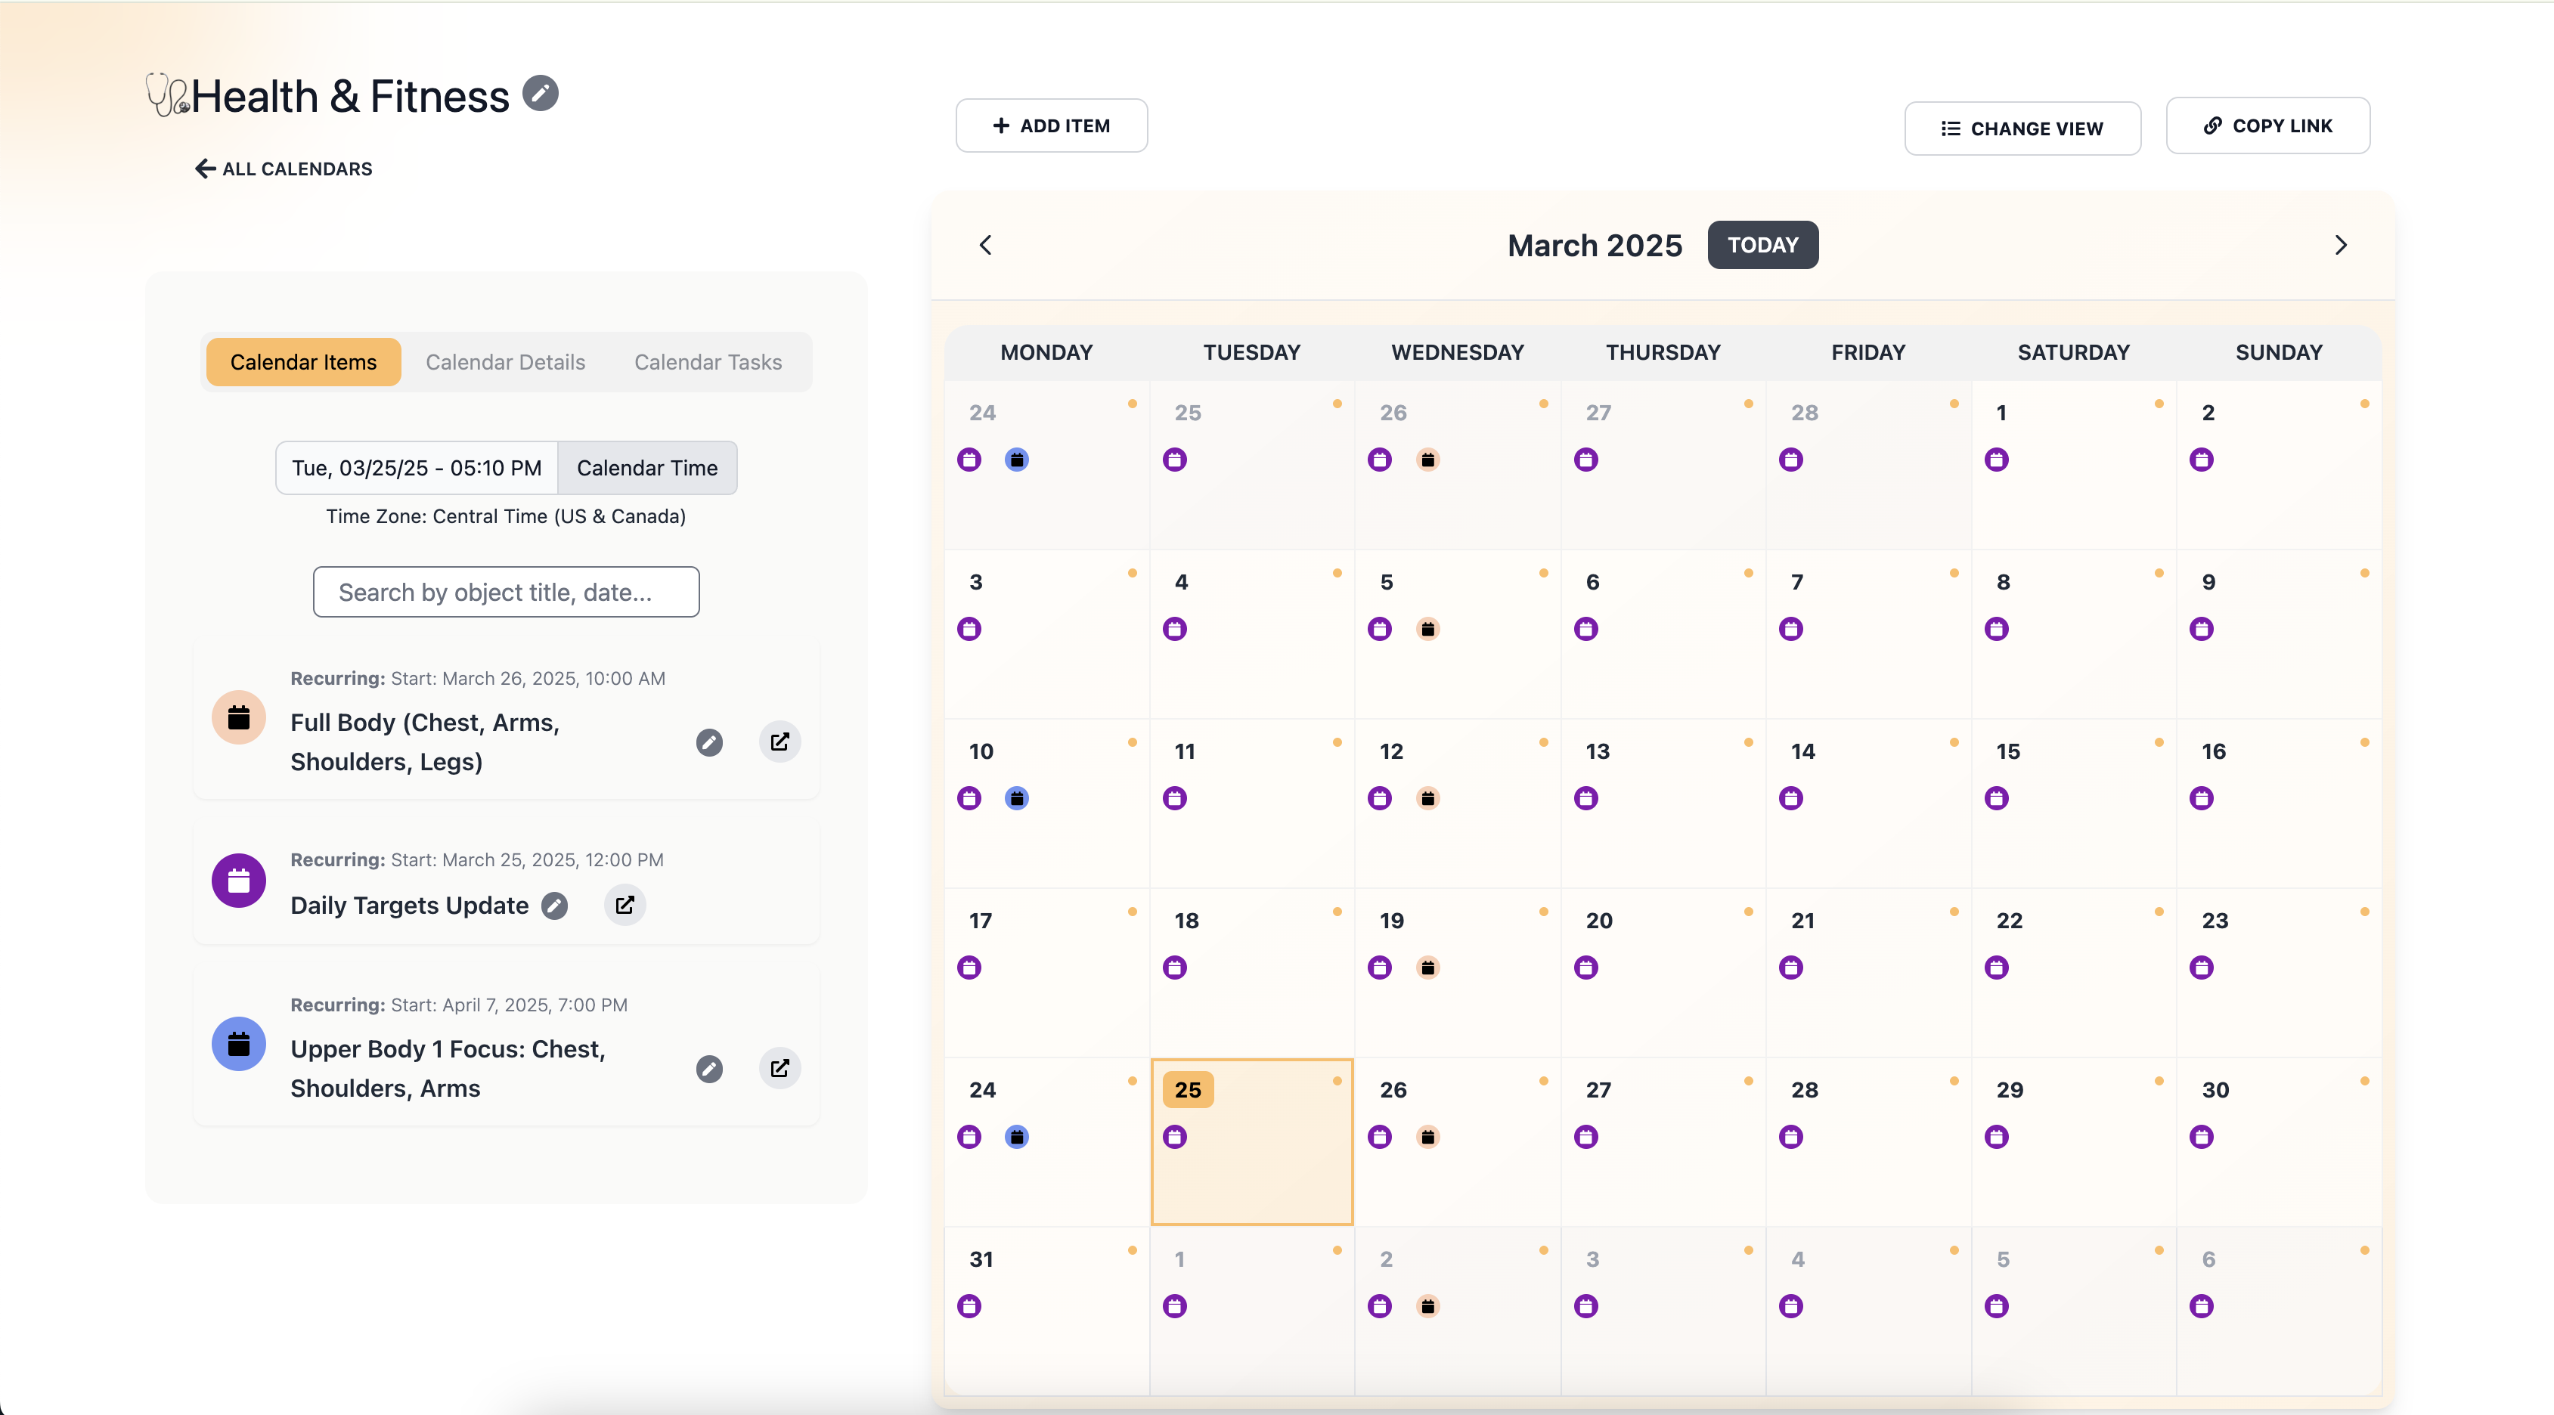Open the Change View menu
The width and height of the screenshot is (2554, 1415).
pos(2023,127)
